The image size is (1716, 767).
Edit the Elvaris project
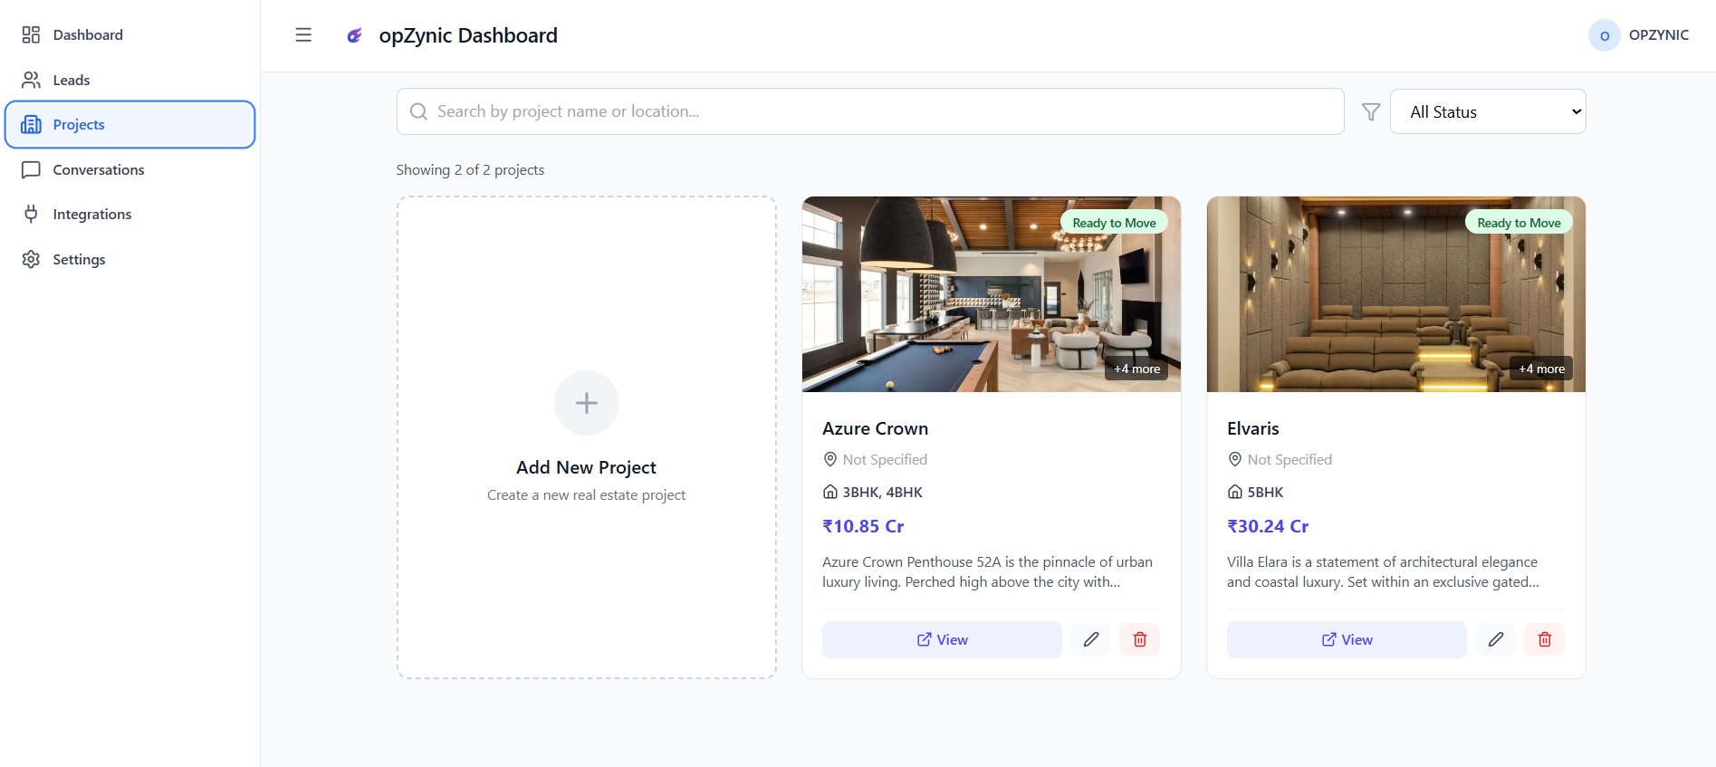(x=1496, y=639)
